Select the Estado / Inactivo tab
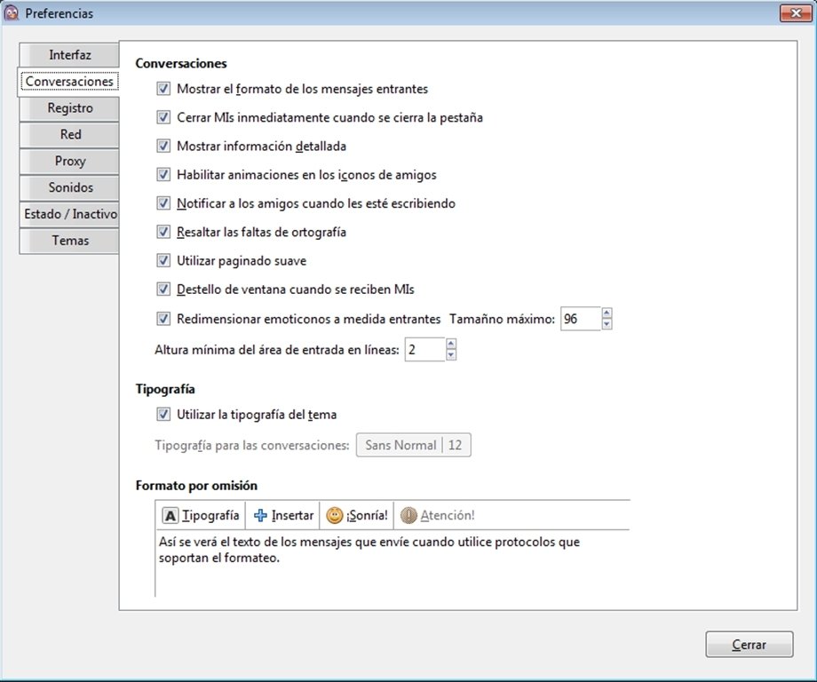The image size is (817, 682). [x=69, y=214]
